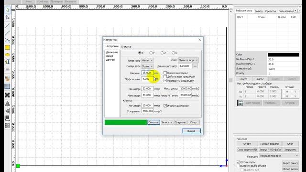This screenshot has height=172, width=306.
Task: Select the yellow ellipse tool
Action: click(x=8, y=55)
